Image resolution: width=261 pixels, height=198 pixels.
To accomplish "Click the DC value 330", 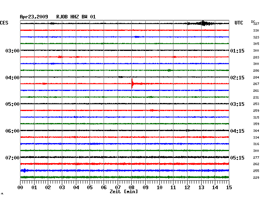I will coord(256,30).
